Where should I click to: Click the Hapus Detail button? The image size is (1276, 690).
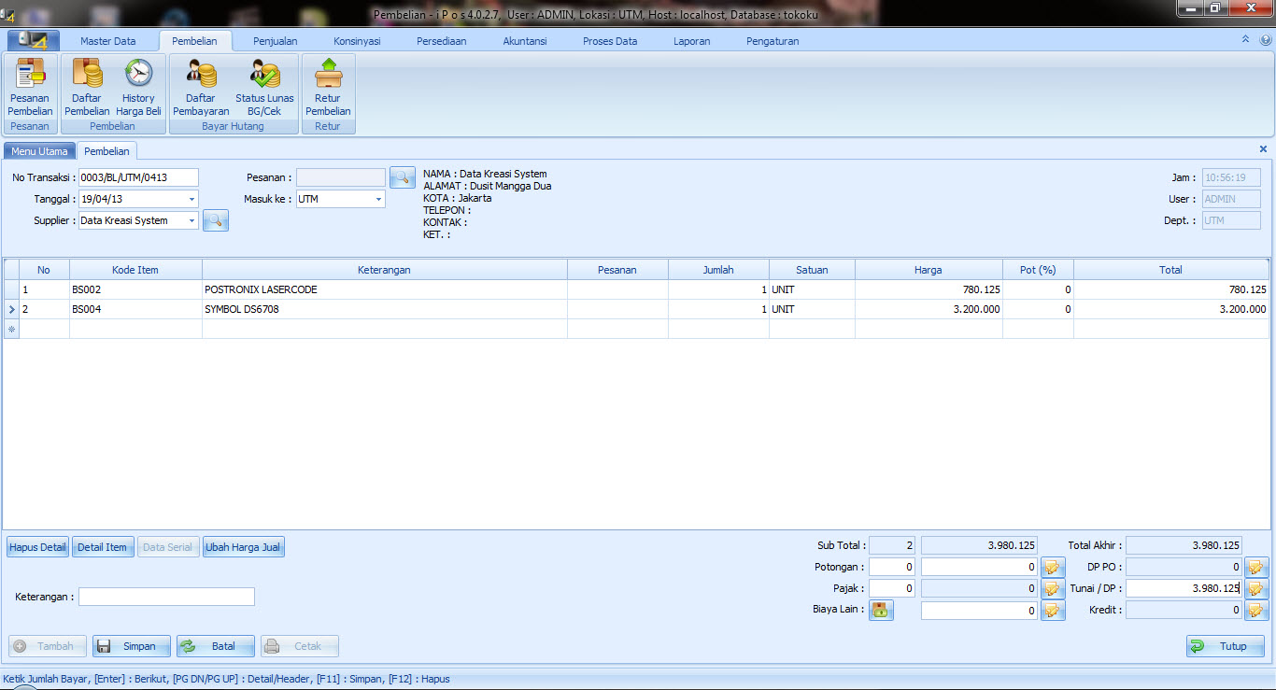38,547
